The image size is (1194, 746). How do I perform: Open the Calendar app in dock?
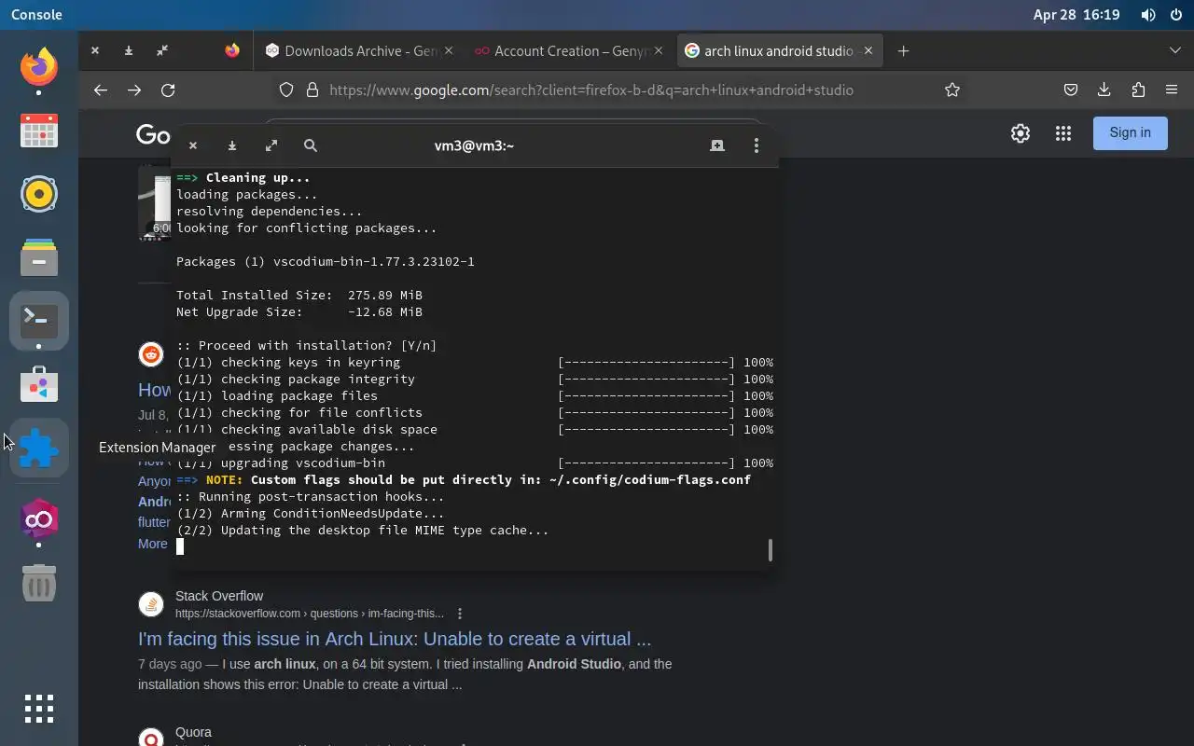coord(39,131)
